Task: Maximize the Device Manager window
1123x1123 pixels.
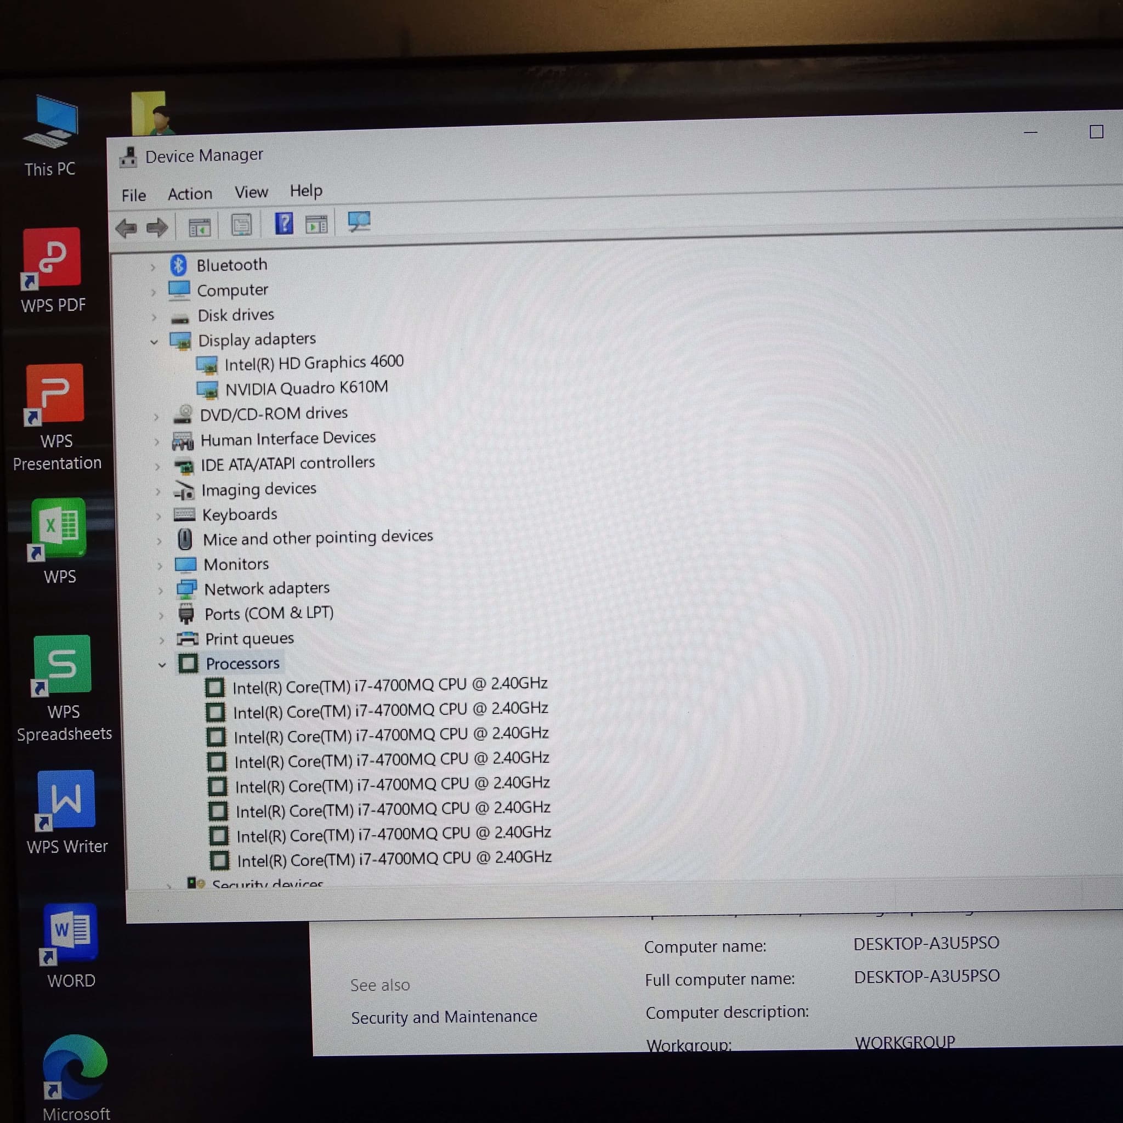Action: (1096, 132)
